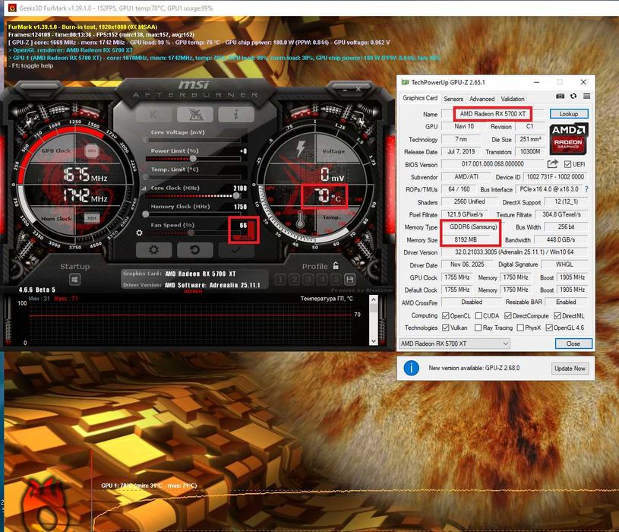Select profile slot 1 in Afterburner
The width and height of the screenshot is (619, 532).
point(280,280)
